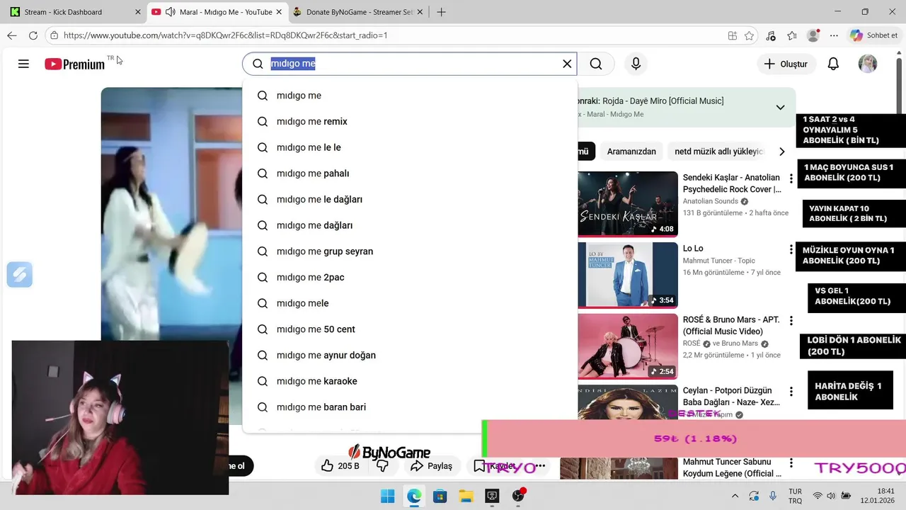Choose suggestion 'mıdıgo me 2pac'
This screenshot has width=906, height=510.
click(409, 277)
